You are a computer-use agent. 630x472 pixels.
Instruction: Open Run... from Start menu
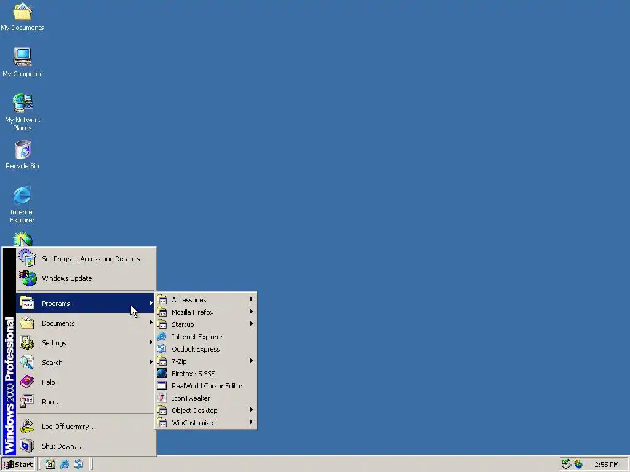tap(86, 401)
